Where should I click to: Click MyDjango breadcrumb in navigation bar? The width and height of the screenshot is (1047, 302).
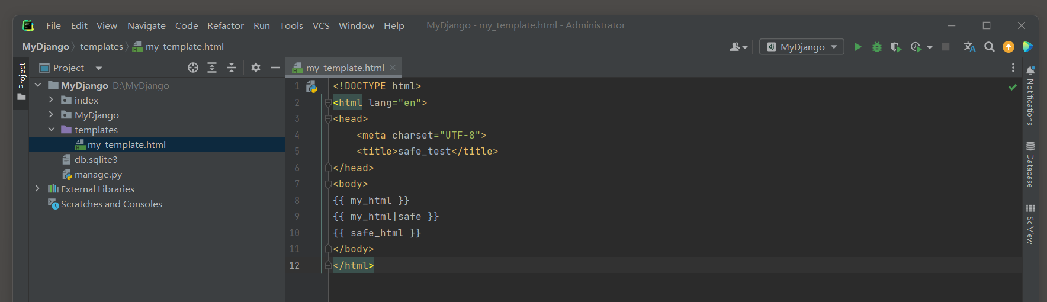46,47
